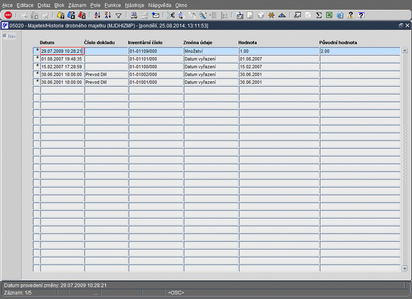The image size is (412, 299).
Task: Open the Dotaz menu
Action: pos(44,5)
